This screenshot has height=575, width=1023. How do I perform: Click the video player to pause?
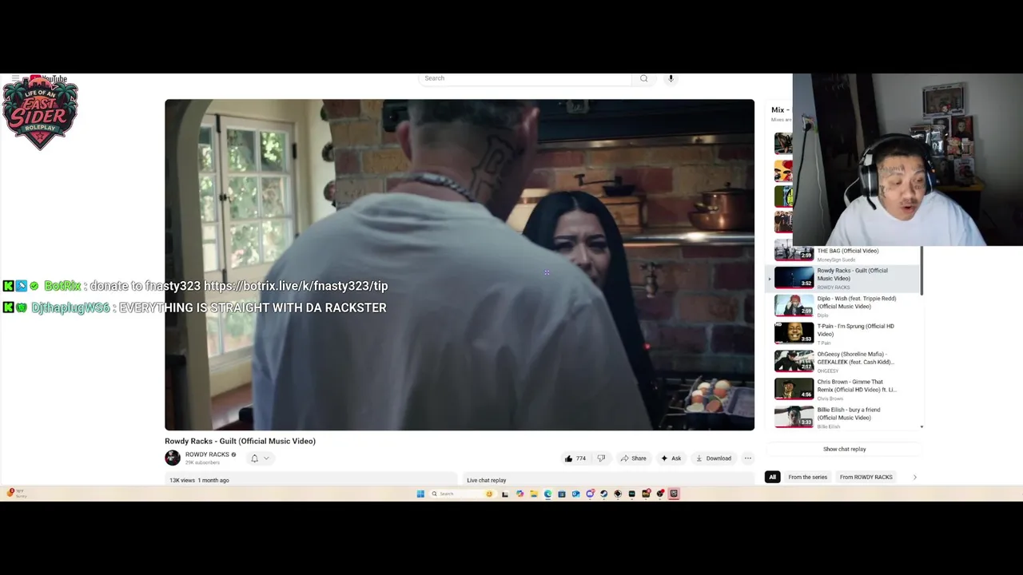(x=460, y=264)
